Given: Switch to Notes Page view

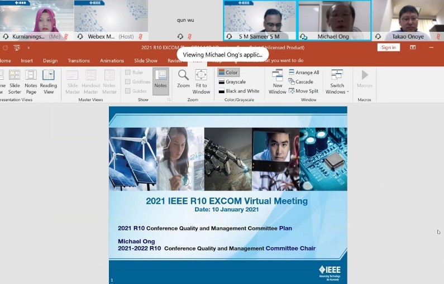Looking at the screenshot, I should click(31, 82).
